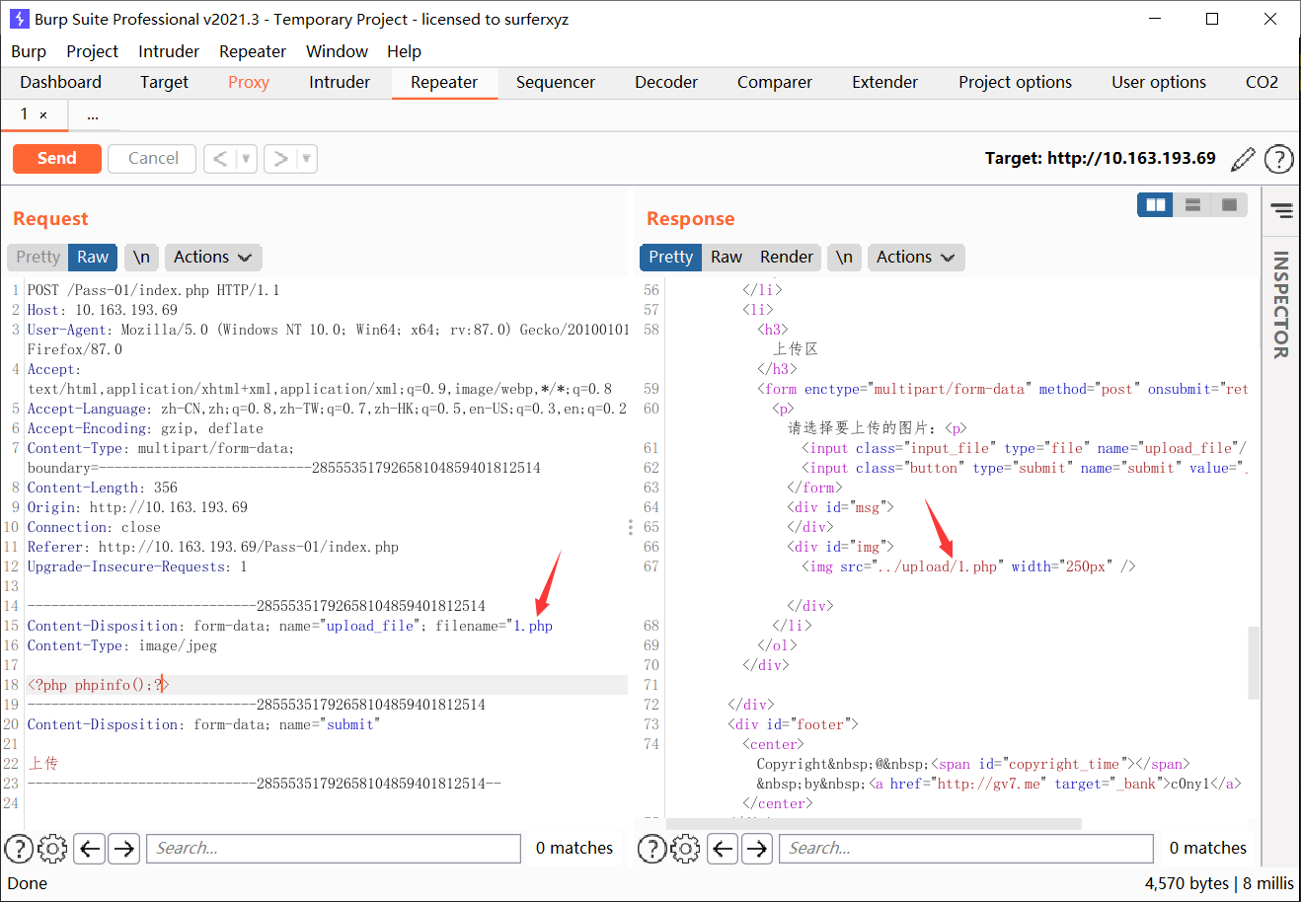Open help icon in Response search bar
The image size is (1301, 902).
click(x=652, y=848)
